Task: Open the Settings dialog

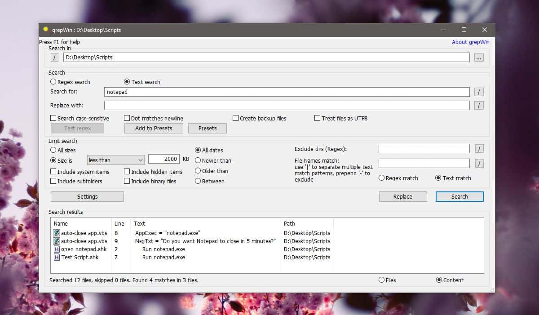Action: pos(87,196)
